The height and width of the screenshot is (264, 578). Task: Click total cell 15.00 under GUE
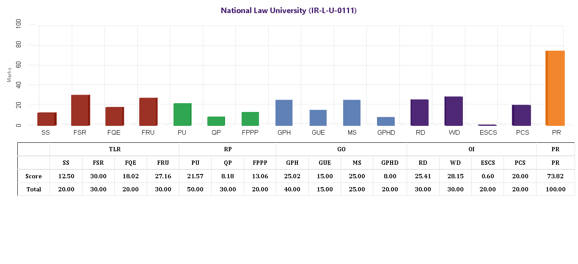[325, 189]
